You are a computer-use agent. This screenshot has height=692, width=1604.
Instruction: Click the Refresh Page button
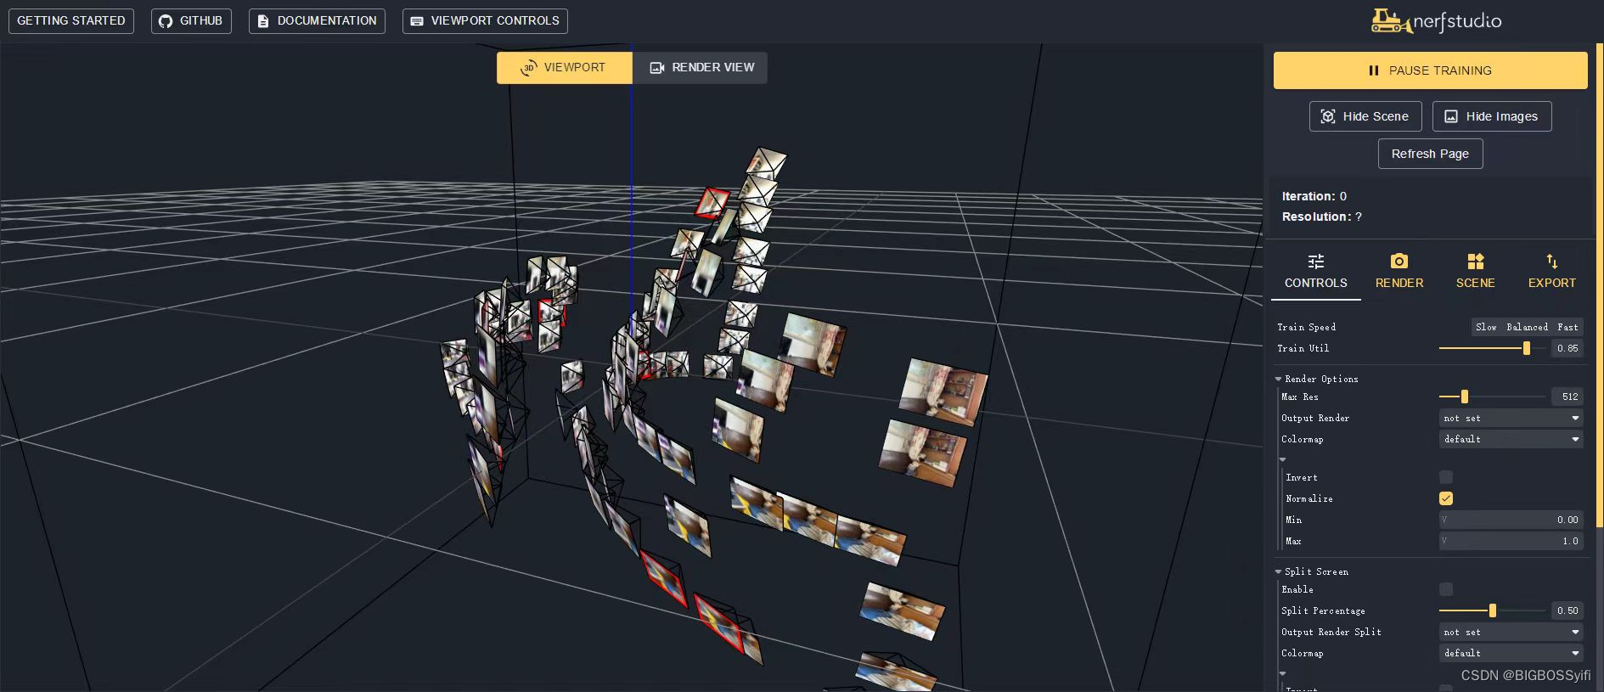pos(1430,154)
